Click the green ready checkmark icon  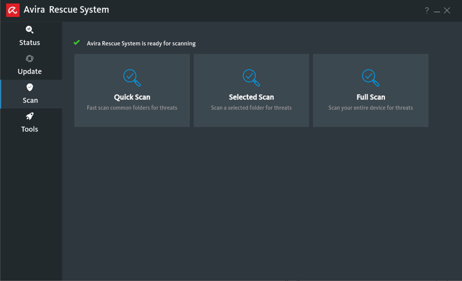(77, 43)
